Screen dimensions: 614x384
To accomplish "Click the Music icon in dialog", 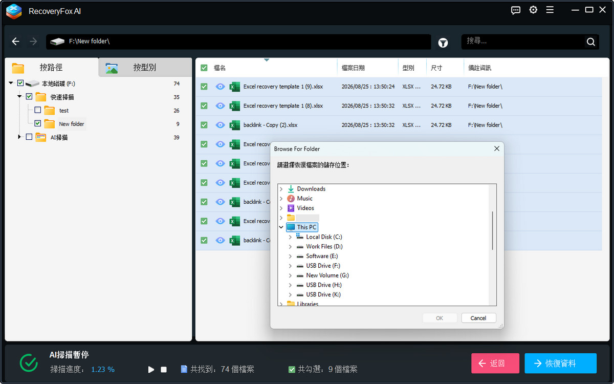I will (x=291, y=199).
